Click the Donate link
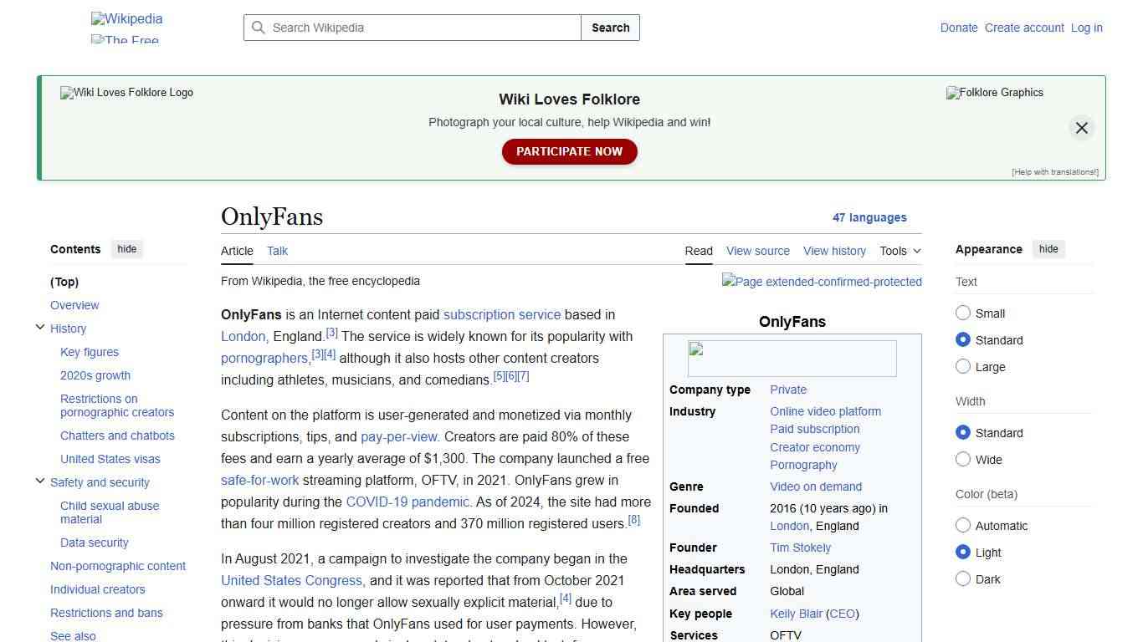The width and height of the screenshot is (1143, 642). click(959, 28)
